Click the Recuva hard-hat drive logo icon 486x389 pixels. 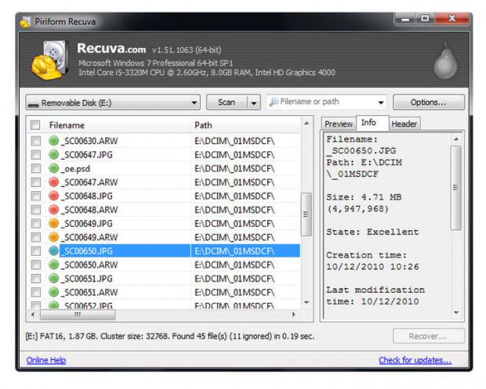click(47, 58)
